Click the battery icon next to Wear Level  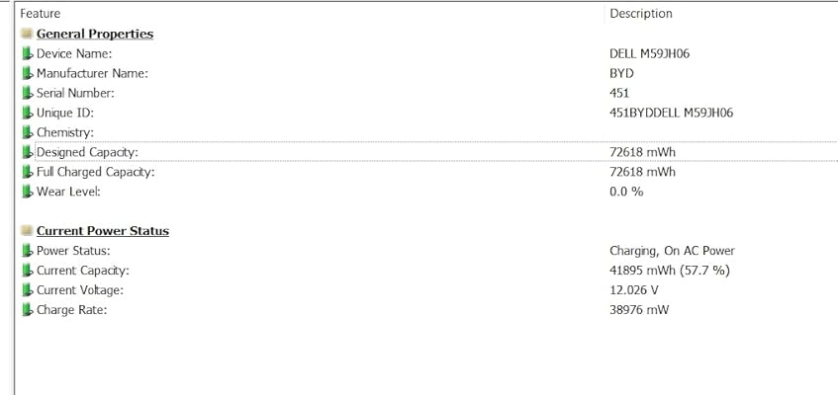click(28, 192)
